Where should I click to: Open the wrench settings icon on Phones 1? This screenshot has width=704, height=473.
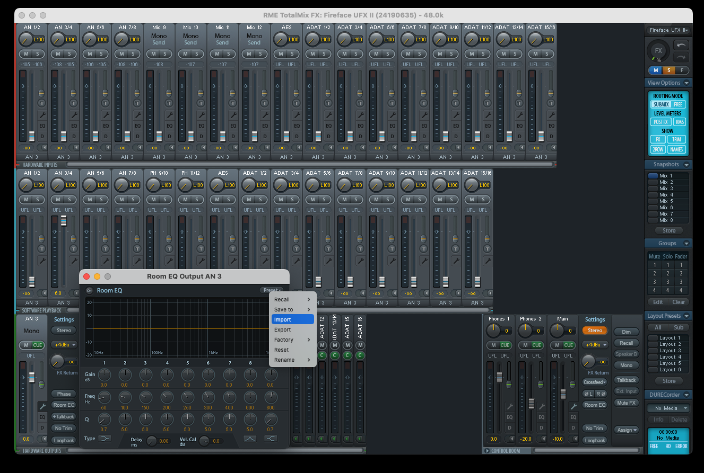509,406
